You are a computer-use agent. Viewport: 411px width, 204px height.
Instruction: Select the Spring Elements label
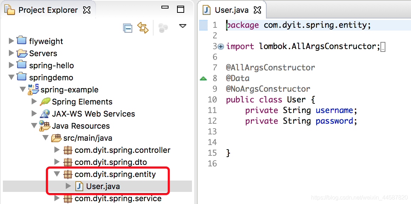point(82,102)
